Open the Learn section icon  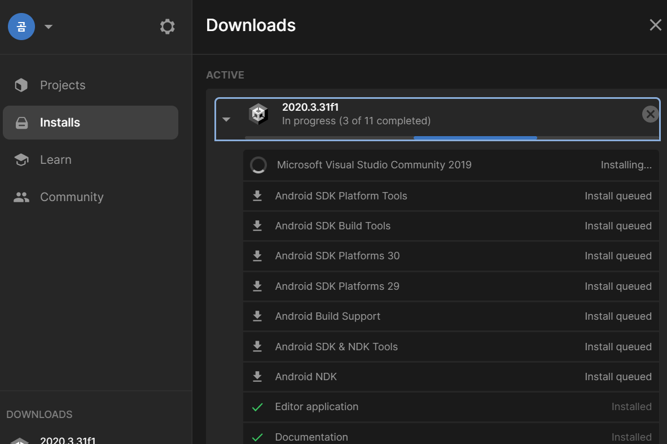point(21,159)
